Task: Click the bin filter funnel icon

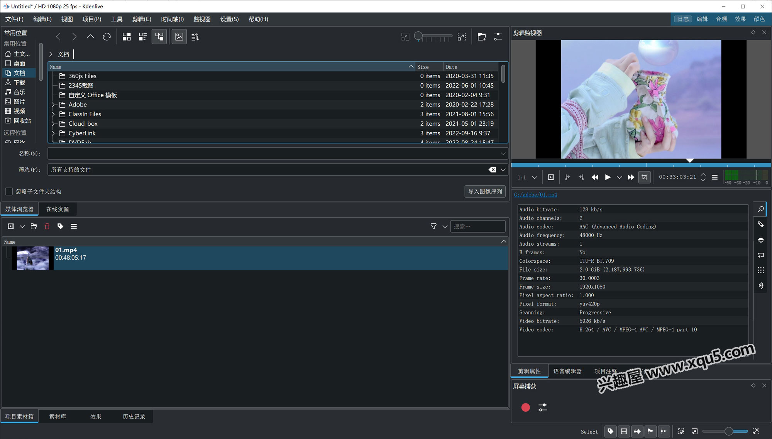Action: [x=433, y=226]
